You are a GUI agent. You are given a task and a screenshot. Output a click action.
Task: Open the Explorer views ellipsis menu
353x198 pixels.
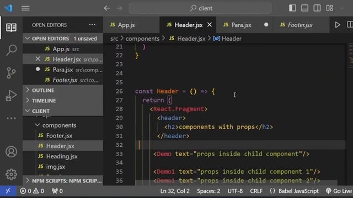coord(92,25)
